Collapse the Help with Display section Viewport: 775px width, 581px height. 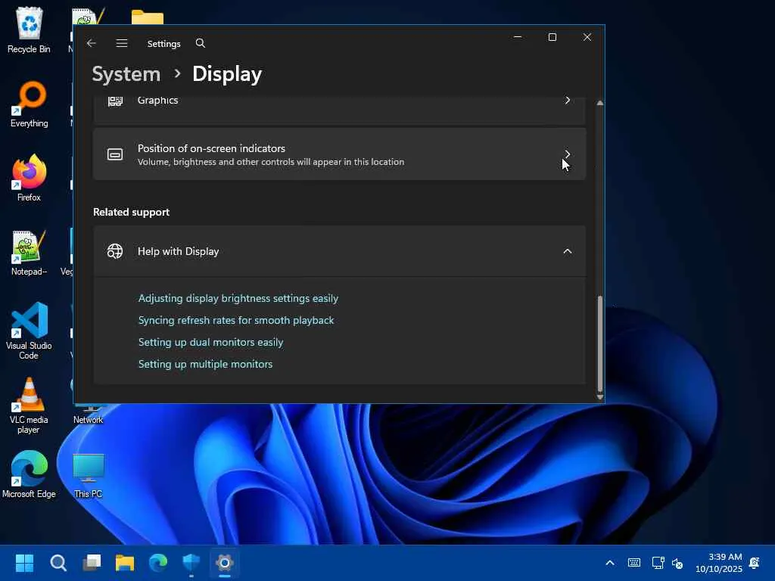click(x=568, y=251)
